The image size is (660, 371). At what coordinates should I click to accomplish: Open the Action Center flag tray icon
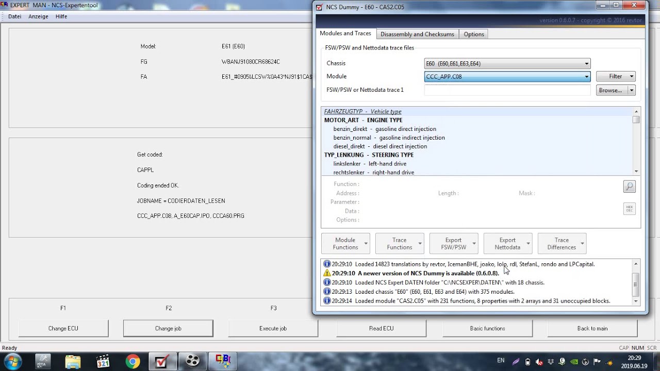point(597,361)
